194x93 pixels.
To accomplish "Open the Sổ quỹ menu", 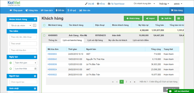I will (x=72, y=10).
